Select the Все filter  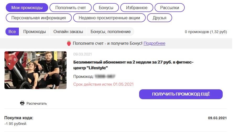[x=12, y=32]
